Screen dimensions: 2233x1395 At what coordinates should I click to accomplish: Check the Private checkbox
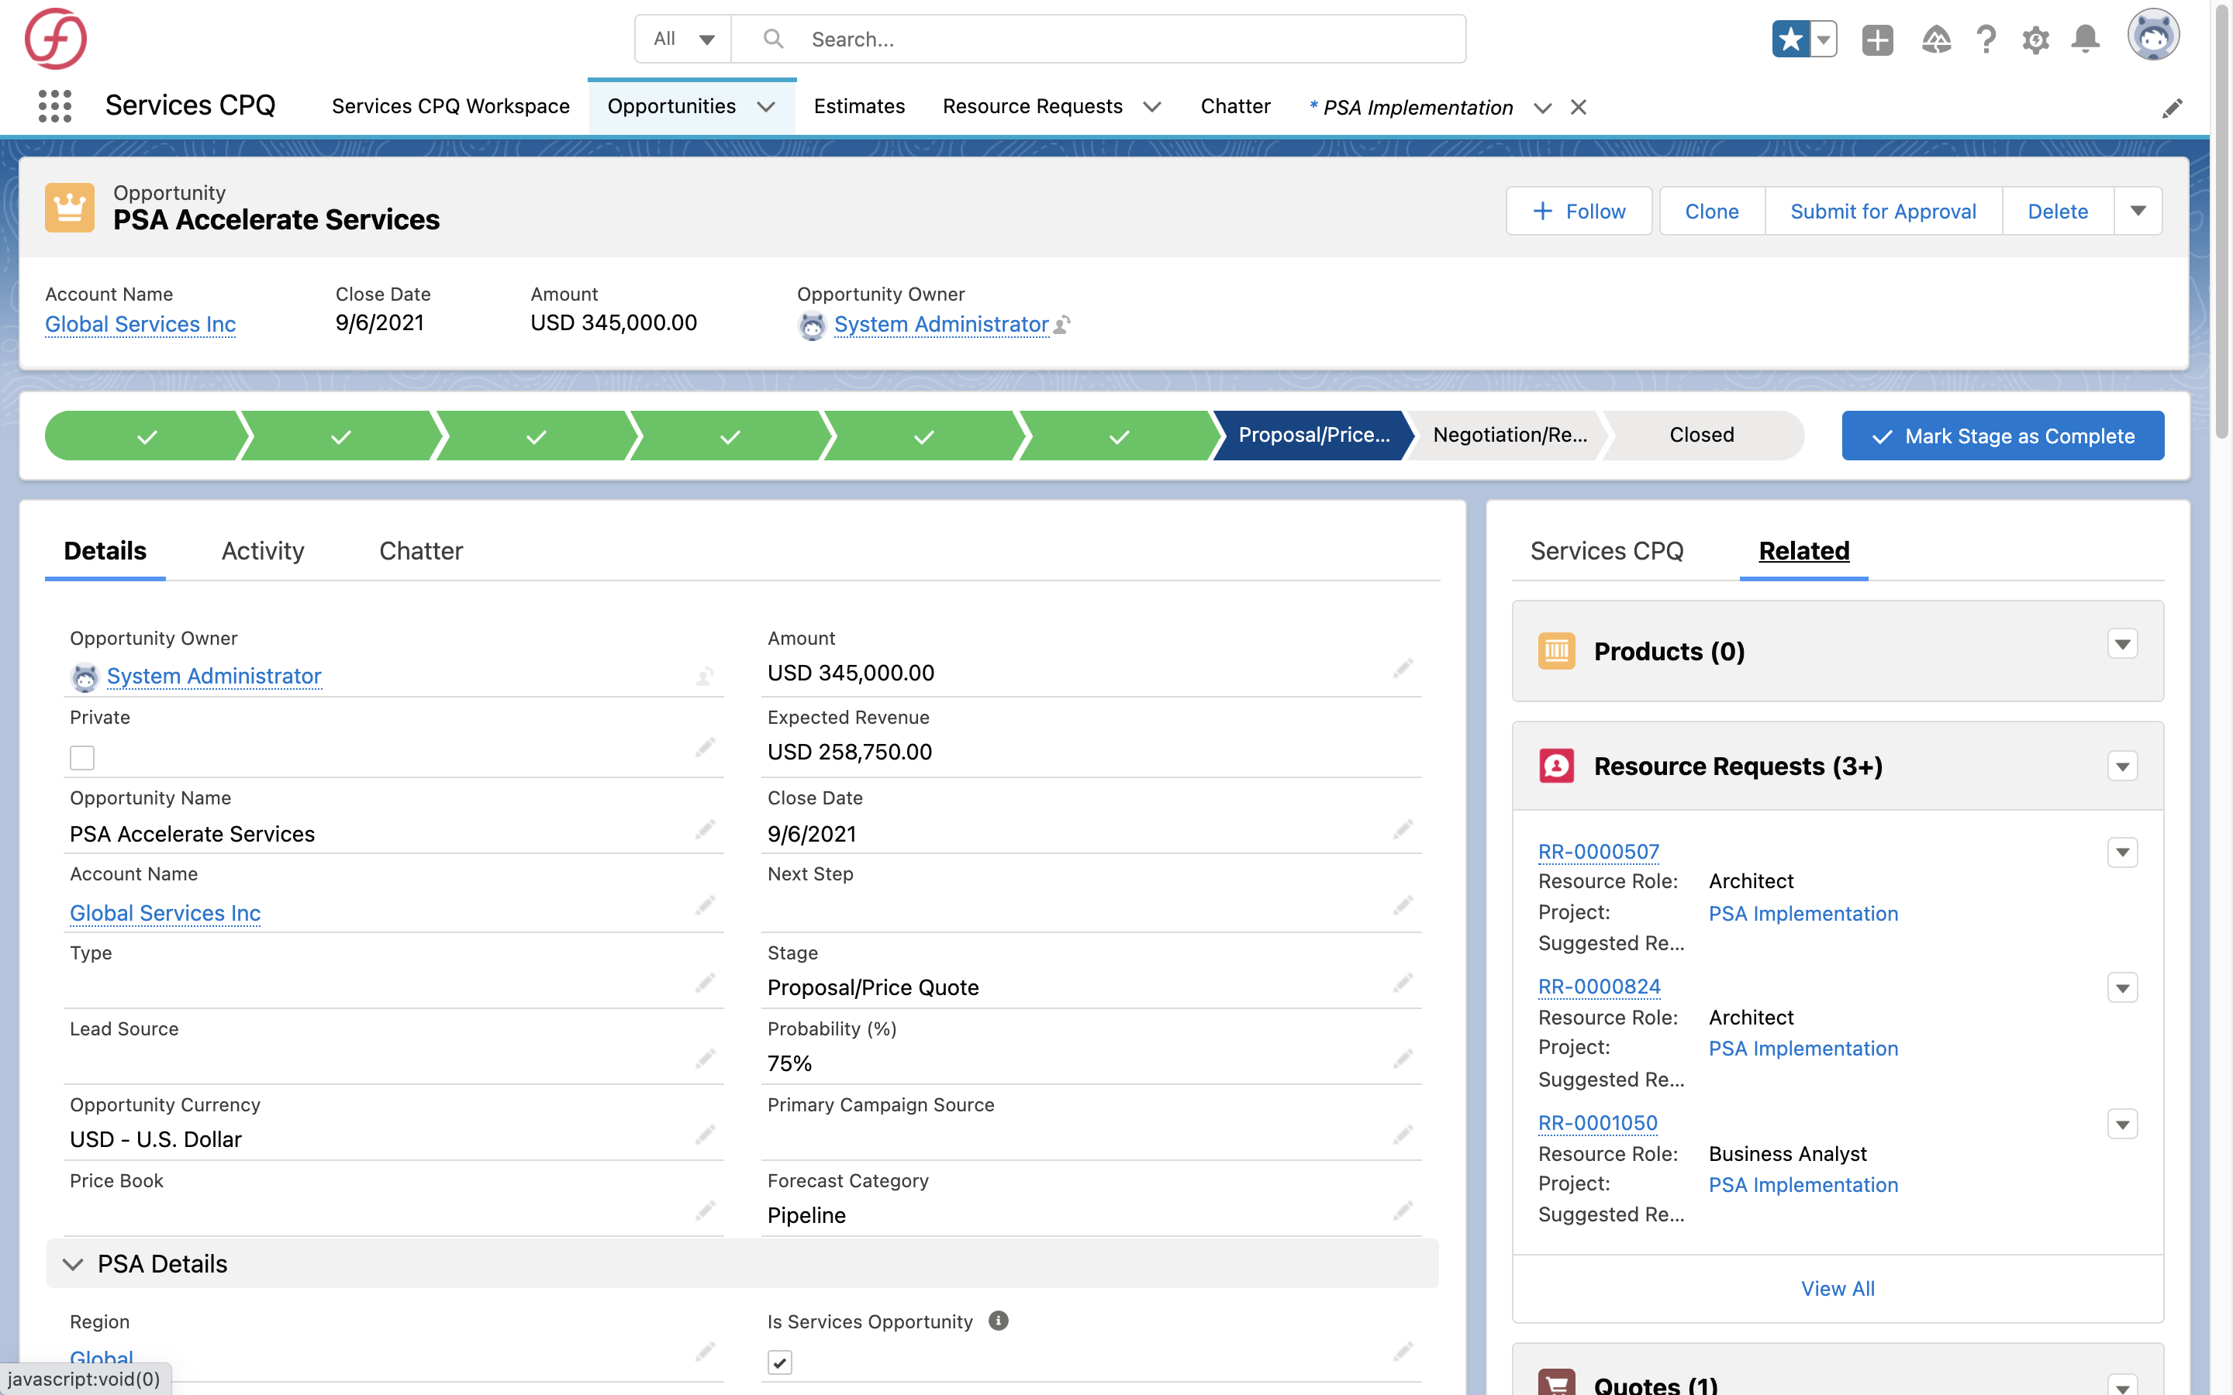81,756
